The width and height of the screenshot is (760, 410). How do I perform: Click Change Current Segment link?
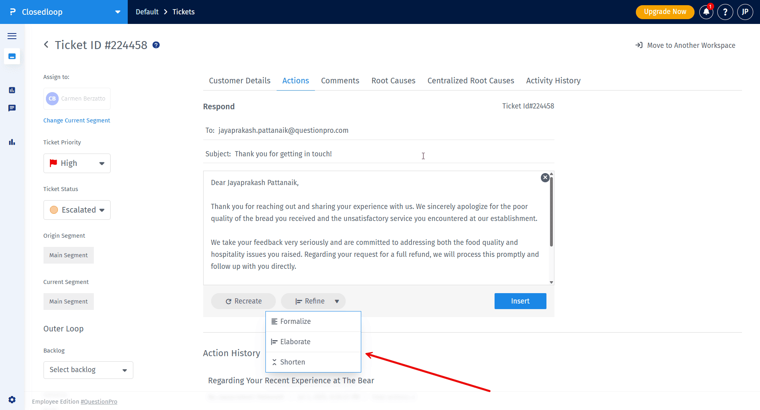77,120
